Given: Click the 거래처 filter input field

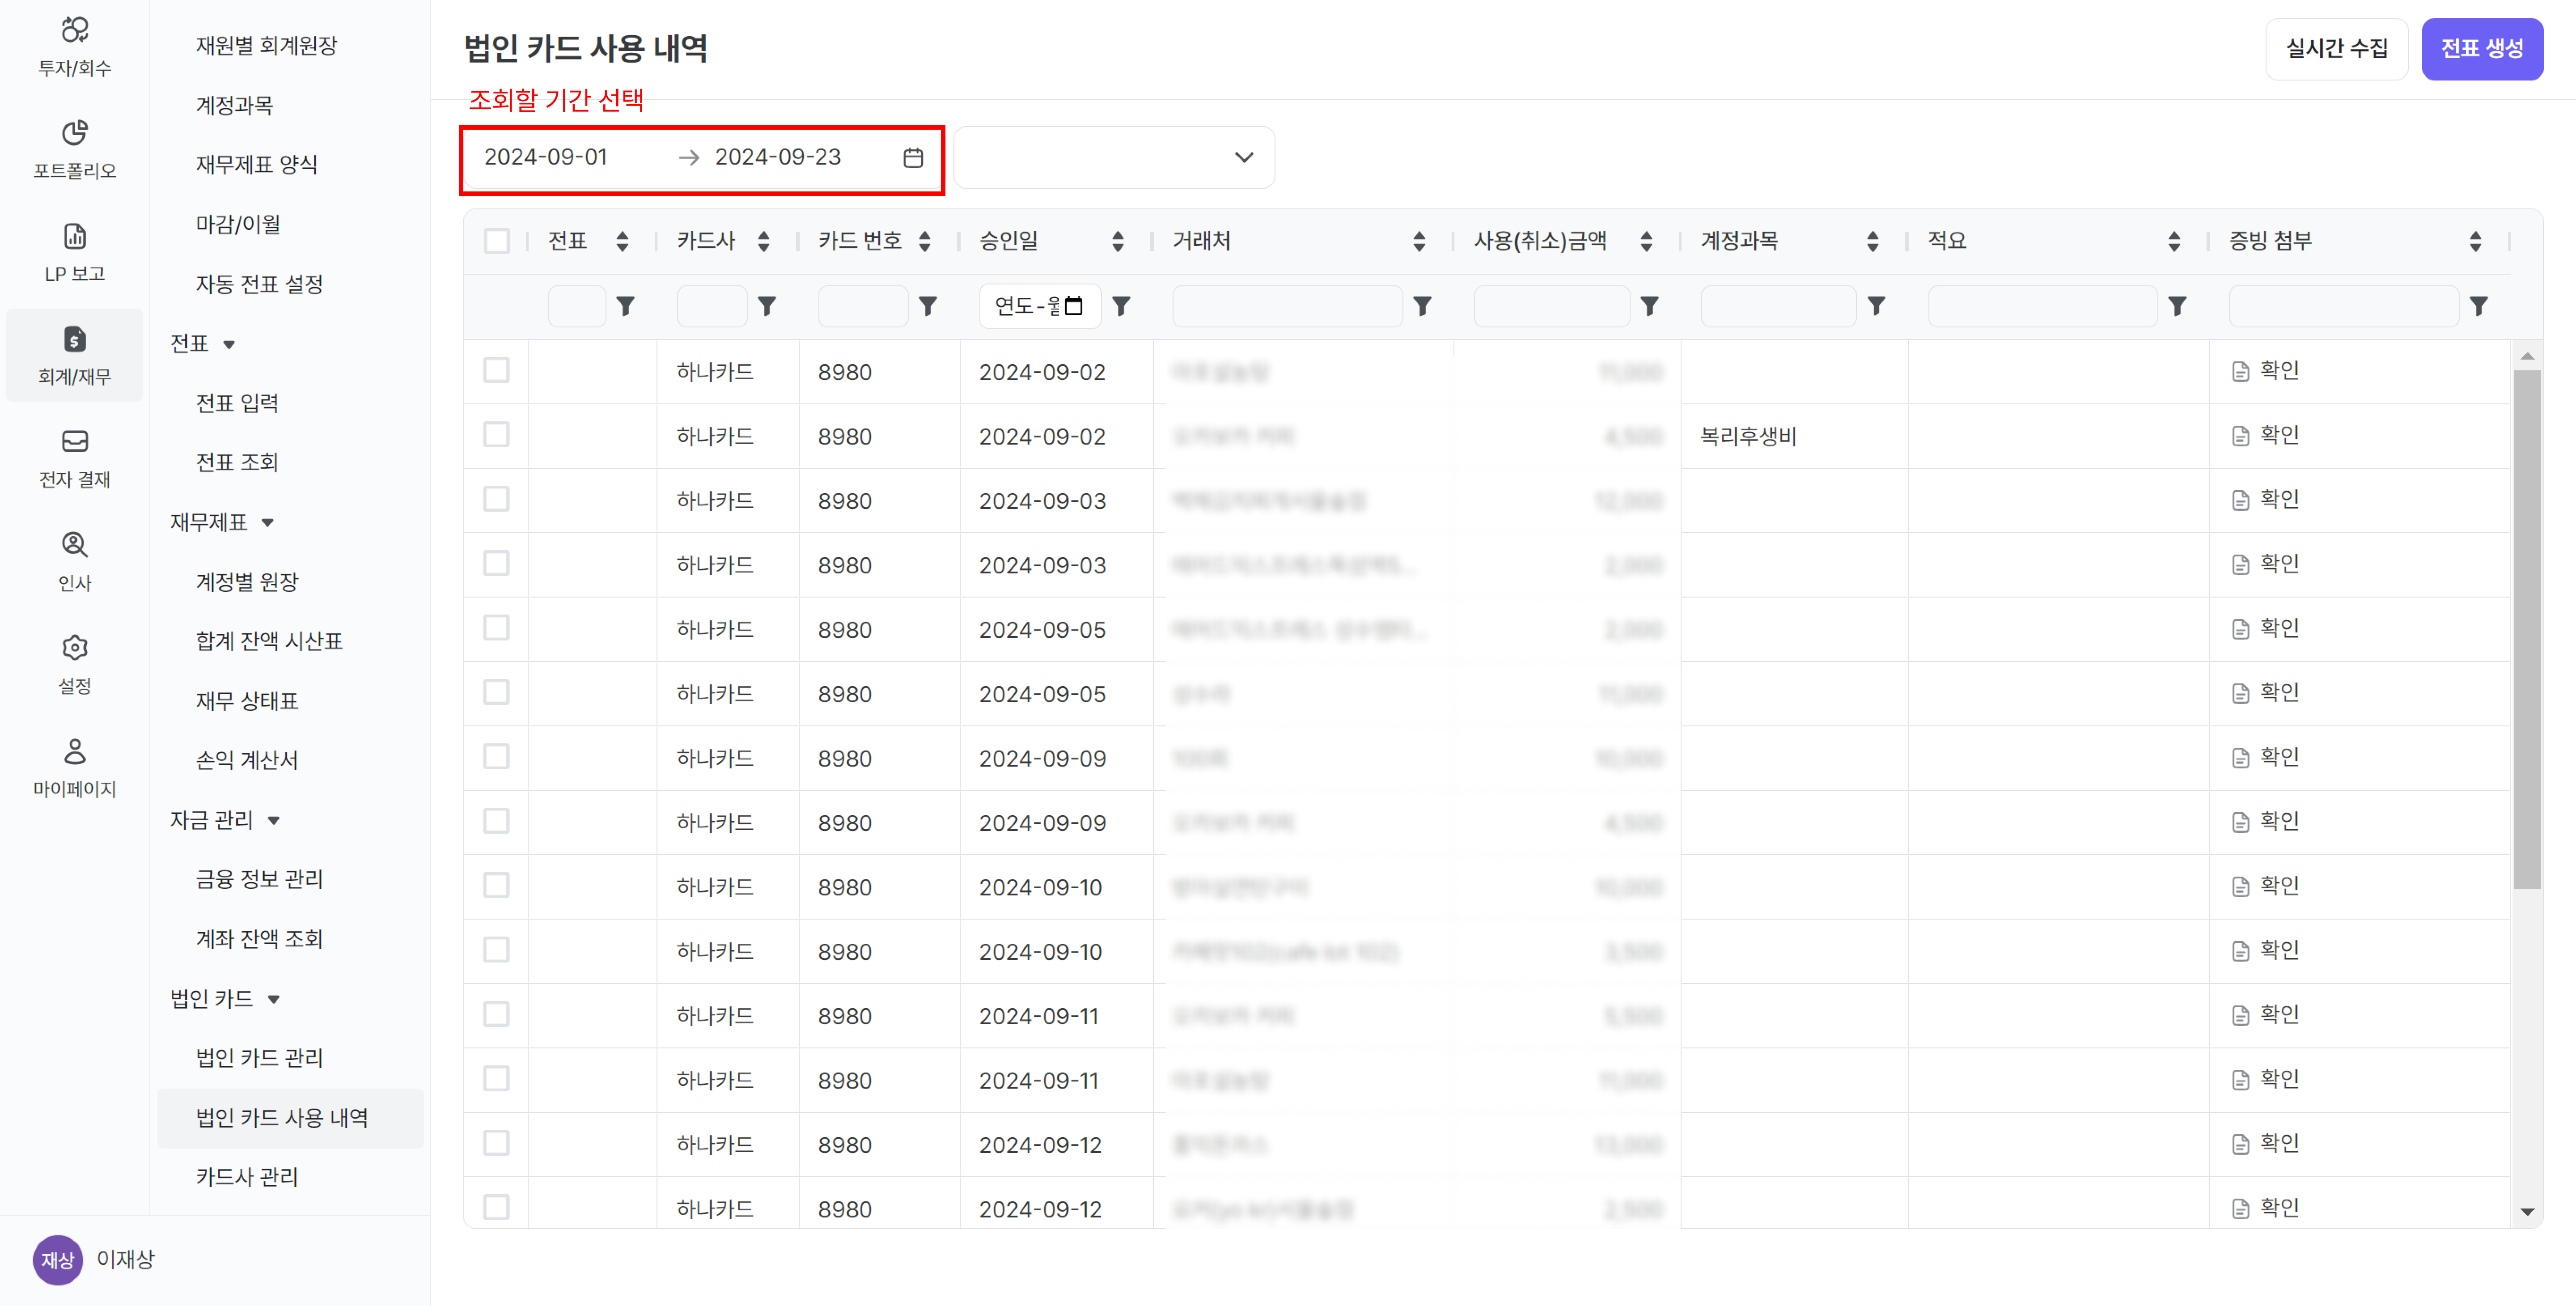Looking at the screenshot, I should [x=1287, y=306].
